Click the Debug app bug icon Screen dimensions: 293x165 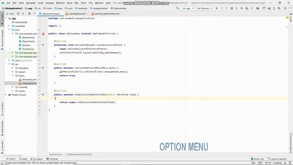232,8
